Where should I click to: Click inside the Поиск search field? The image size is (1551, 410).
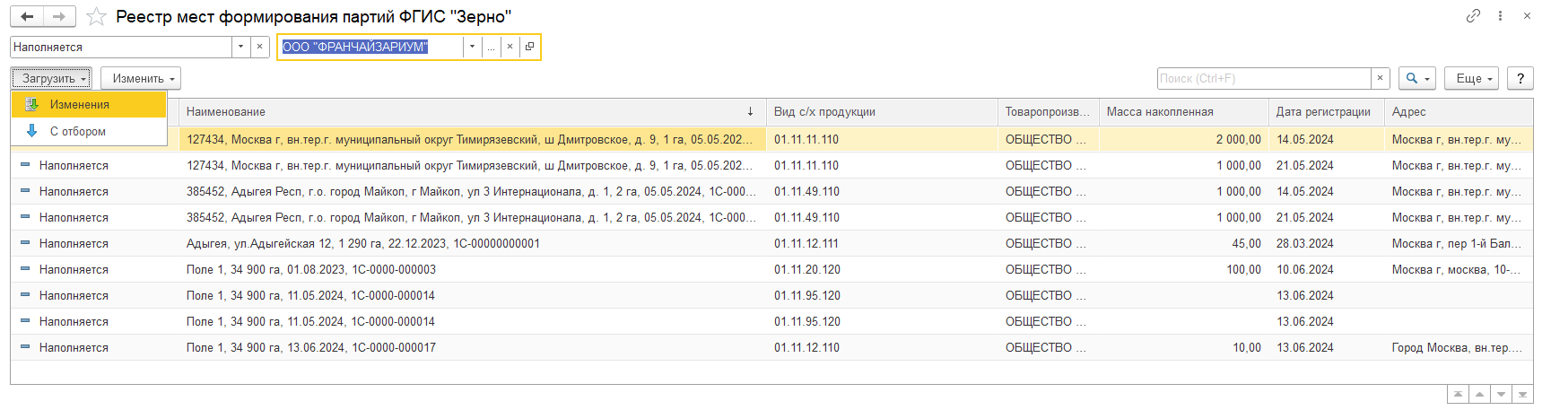point(1263,78)
